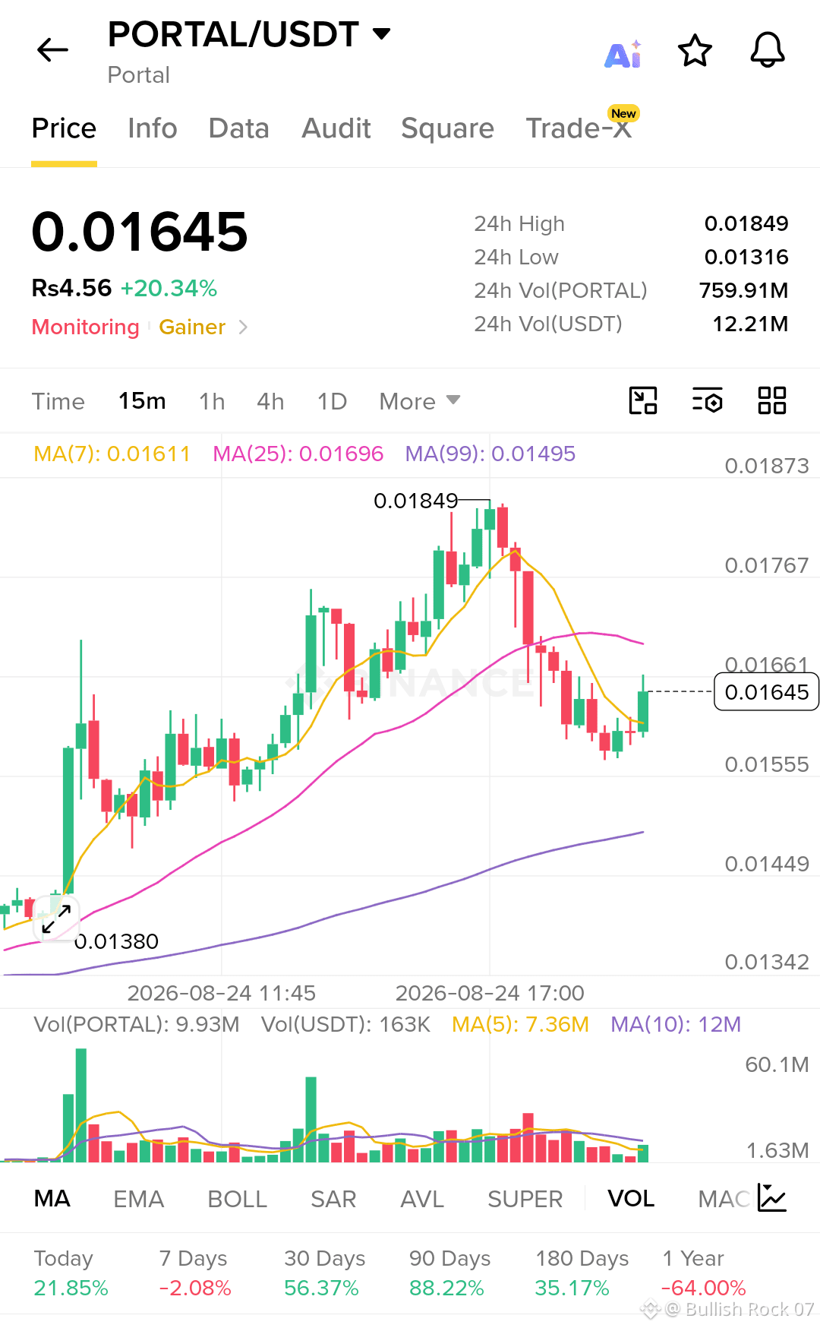
Task: Go to the Square tab
Action: (447, 128)
